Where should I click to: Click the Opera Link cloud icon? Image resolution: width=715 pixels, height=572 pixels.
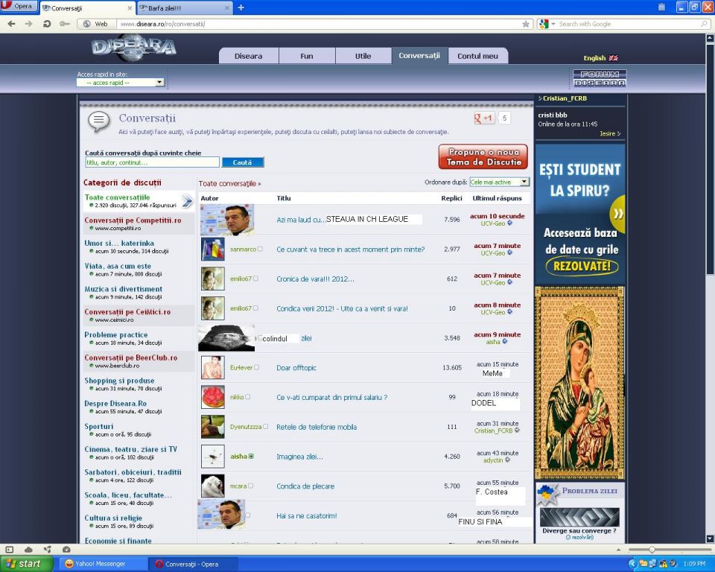coord(28,550)
